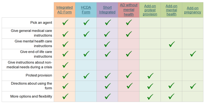Open the Add-on mental health link
This screenshot has width=205, height=103.
(171, 10)
